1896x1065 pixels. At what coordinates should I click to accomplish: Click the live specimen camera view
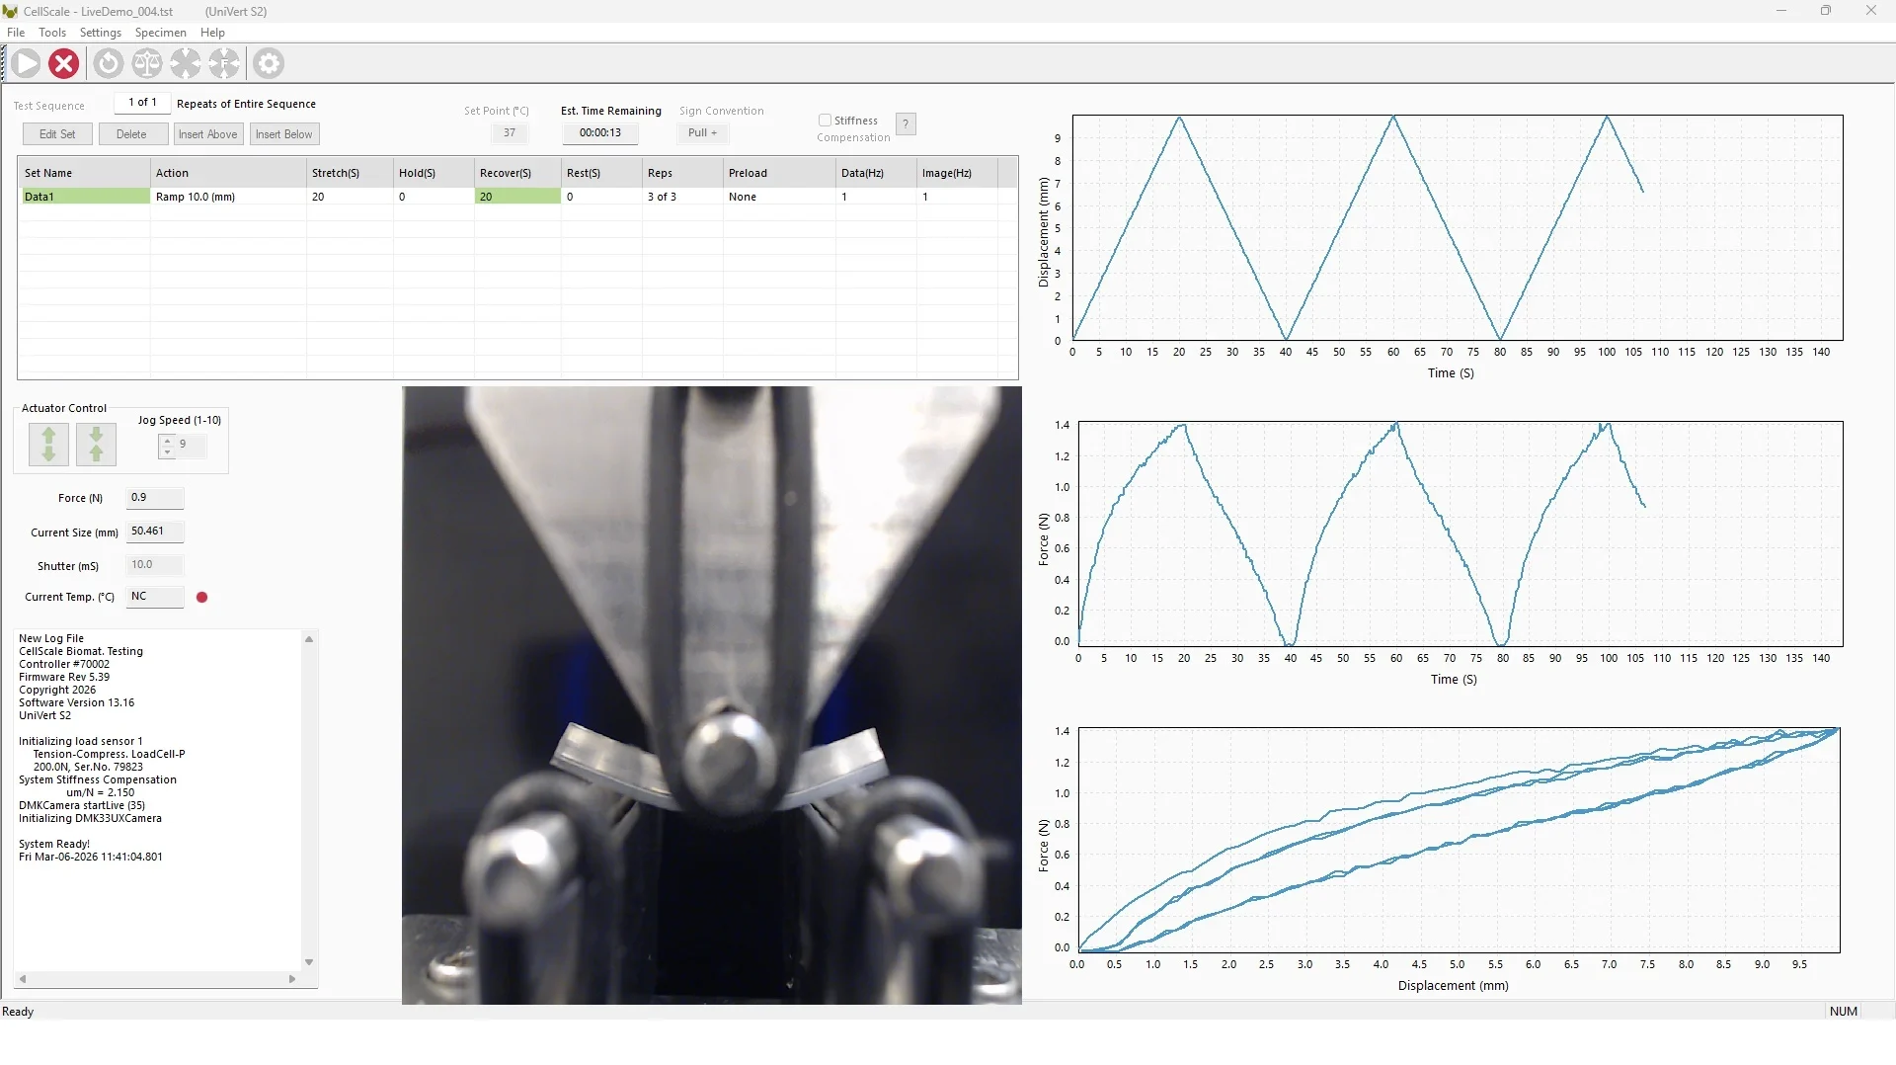pos(712,696)
